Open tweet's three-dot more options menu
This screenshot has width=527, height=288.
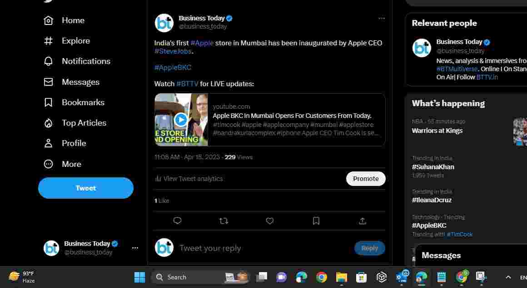click(382, 19)
